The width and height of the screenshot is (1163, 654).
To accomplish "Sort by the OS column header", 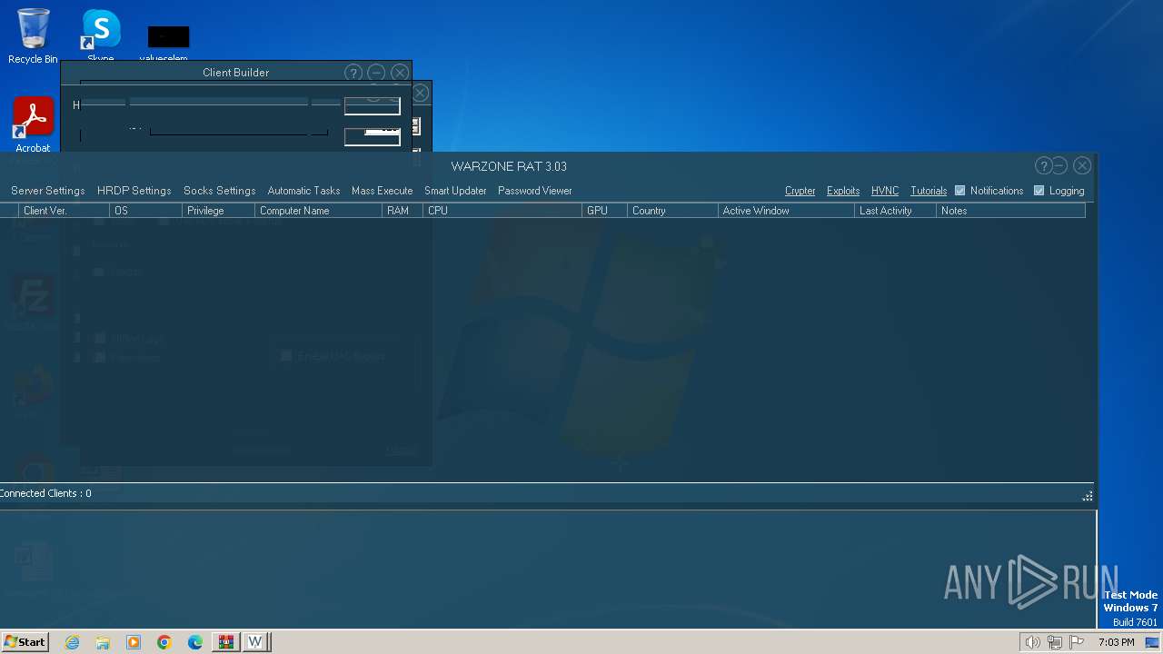I will coord(145,211).
